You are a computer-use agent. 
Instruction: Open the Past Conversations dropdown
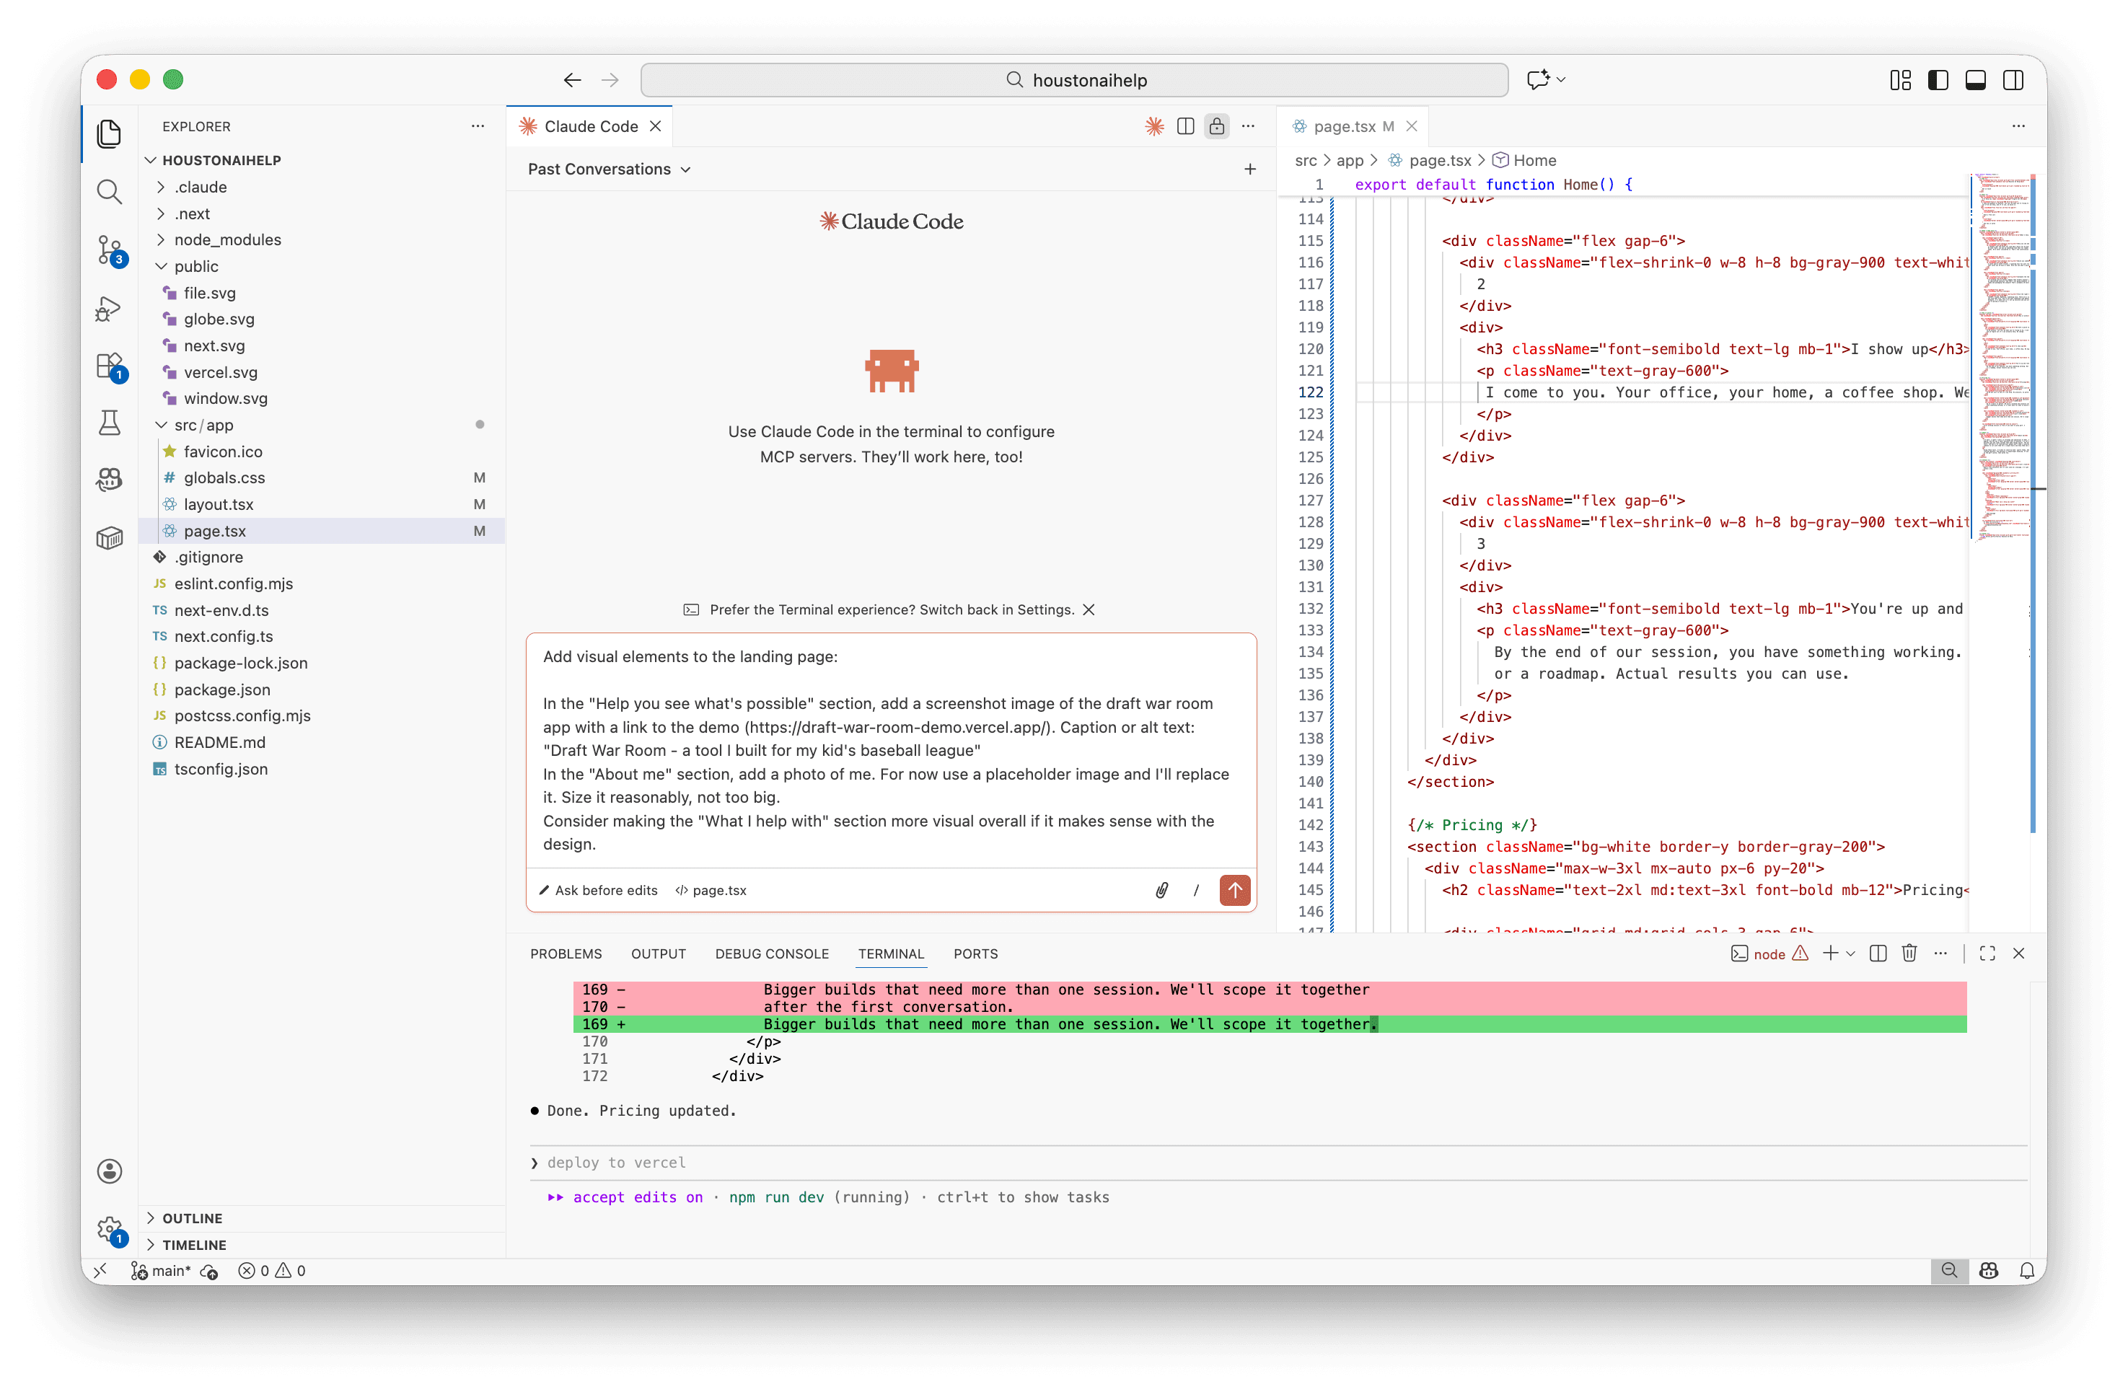click(x=609, y=169)
